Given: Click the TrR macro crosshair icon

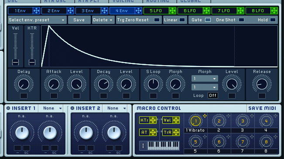Looking at the screenshot, I should 176,132.
